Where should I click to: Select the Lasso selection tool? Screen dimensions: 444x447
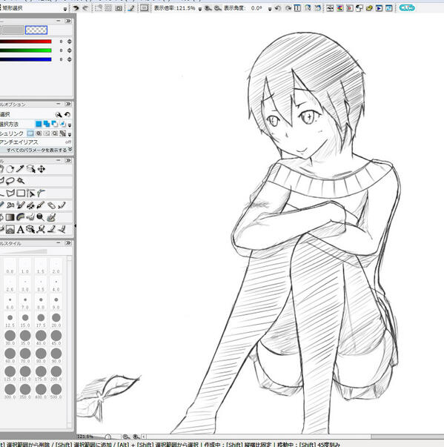(x=10, y=181)
